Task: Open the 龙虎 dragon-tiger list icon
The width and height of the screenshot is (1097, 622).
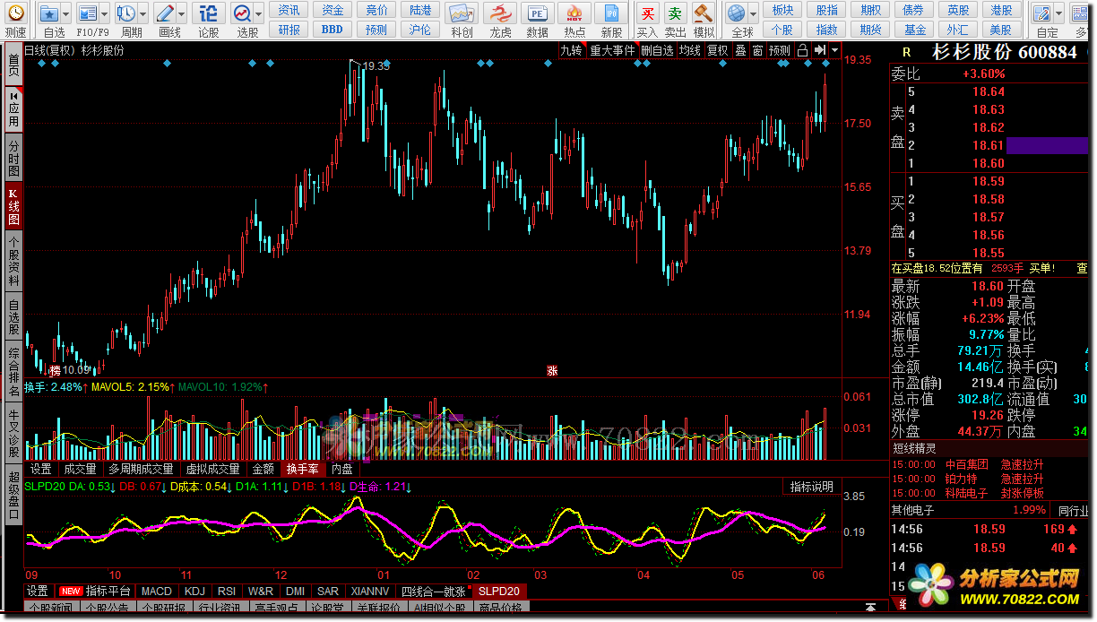Action: tap(500, 13)
